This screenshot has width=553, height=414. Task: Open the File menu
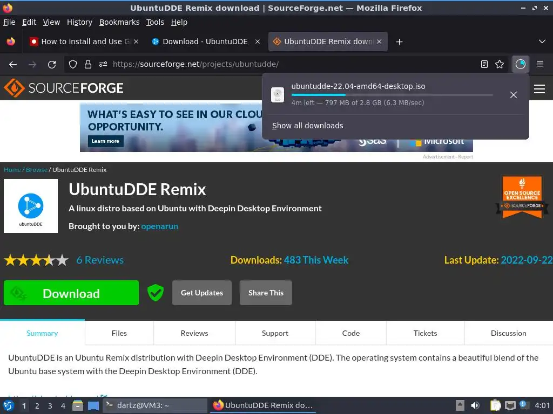click(9, 22)
